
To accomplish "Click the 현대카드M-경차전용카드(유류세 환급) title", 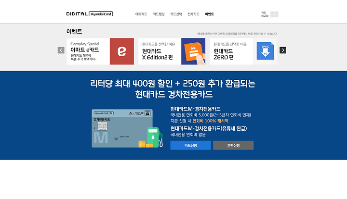I will [x=209, y=128].
